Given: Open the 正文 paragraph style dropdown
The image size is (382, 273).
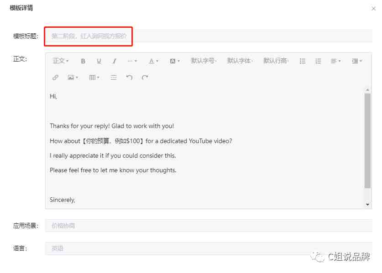Looking at the screenshot, I should point(61,61).
